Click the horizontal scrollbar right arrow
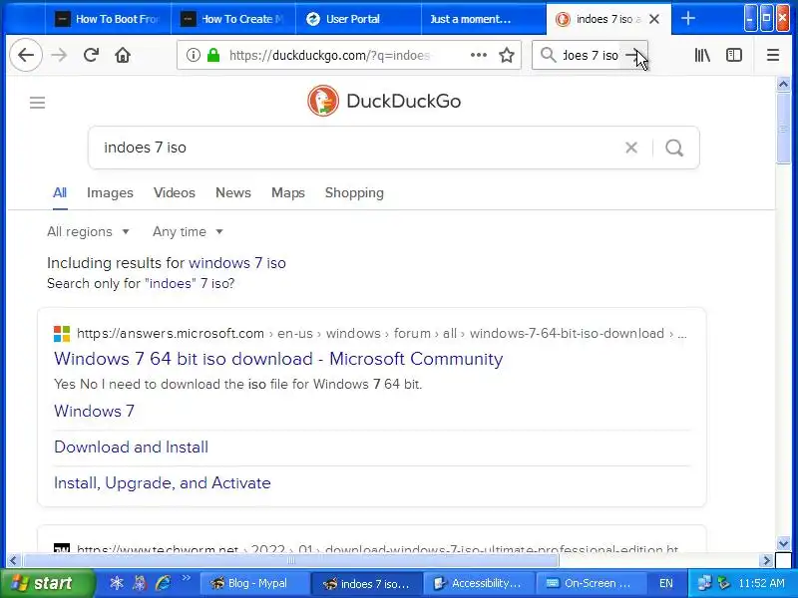The width and height of the screenshot is (798, 598). [x=766, y=560]
